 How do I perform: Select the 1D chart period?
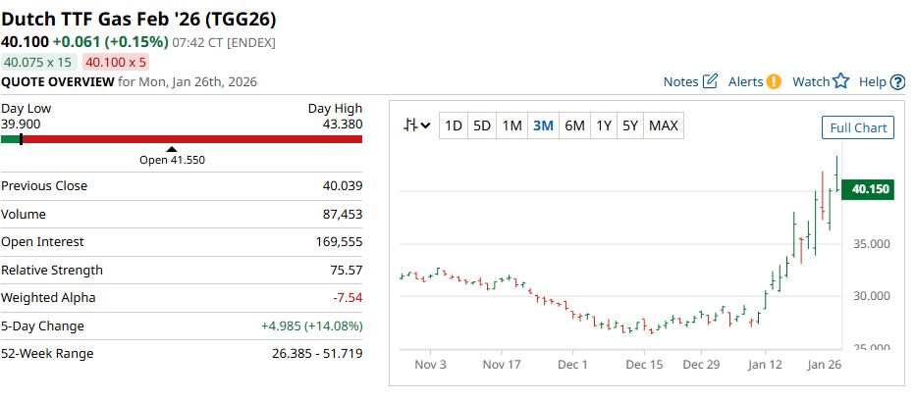pyautogui.click(x=454, y=125)
